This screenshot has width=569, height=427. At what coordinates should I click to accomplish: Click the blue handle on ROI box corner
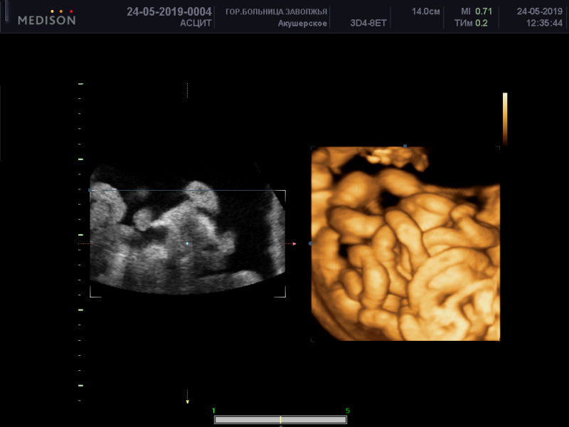[90, 190]
